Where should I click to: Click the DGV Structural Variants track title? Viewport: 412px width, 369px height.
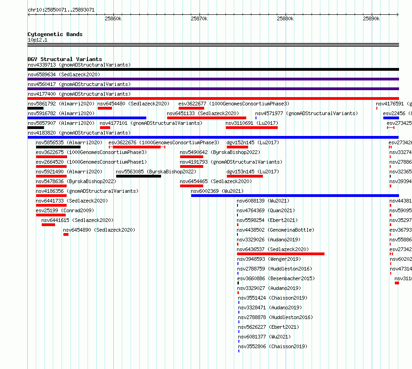(65, 59)
